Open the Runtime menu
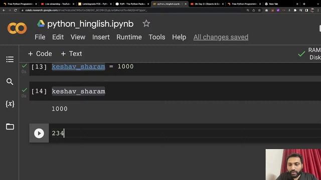Screen dimensions: 321x180 pos(129,37)
